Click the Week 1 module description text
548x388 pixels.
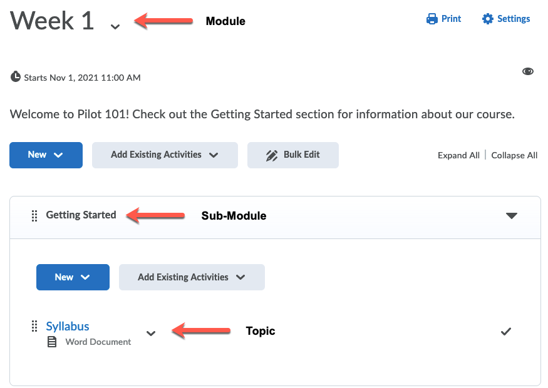(262, 115)
